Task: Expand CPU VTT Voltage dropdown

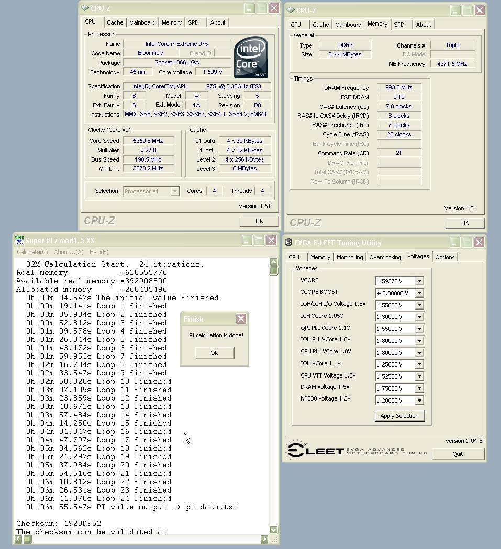Action: [419, 376]
